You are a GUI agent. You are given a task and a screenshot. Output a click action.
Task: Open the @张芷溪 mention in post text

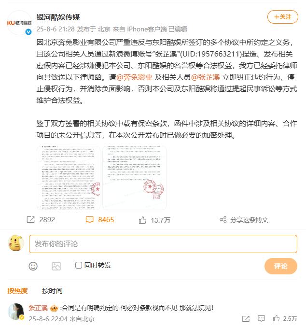[x=206, y=77]
